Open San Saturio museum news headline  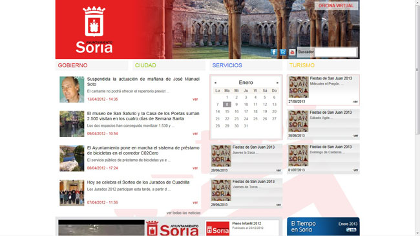[x=143, y=116]
